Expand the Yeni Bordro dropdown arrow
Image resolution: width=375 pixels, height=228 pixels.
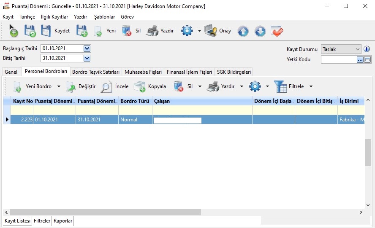[59, 86]
